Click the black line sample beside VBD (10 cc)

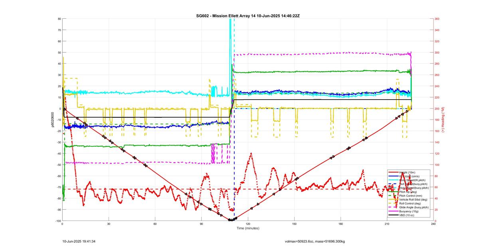click(x=393, y=215)
